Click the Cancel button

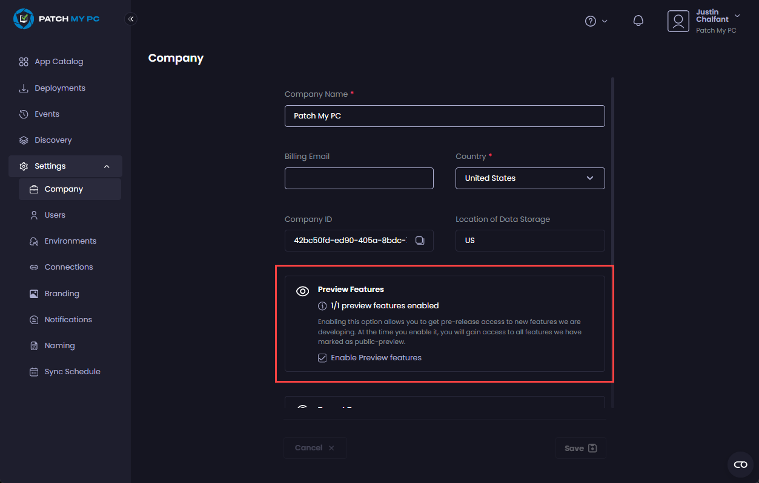[x=314, y=448]
